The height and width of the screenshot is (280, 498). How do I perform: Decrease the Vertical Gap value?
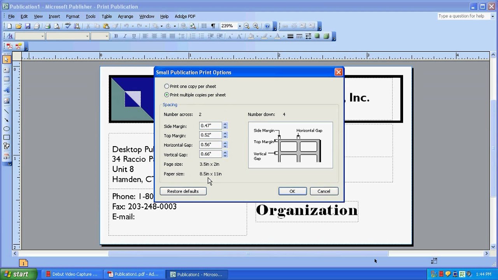click(x=225, y=156)
